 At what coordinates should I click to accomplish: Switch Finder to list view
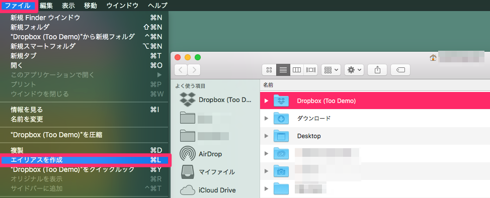pos(283,70)
